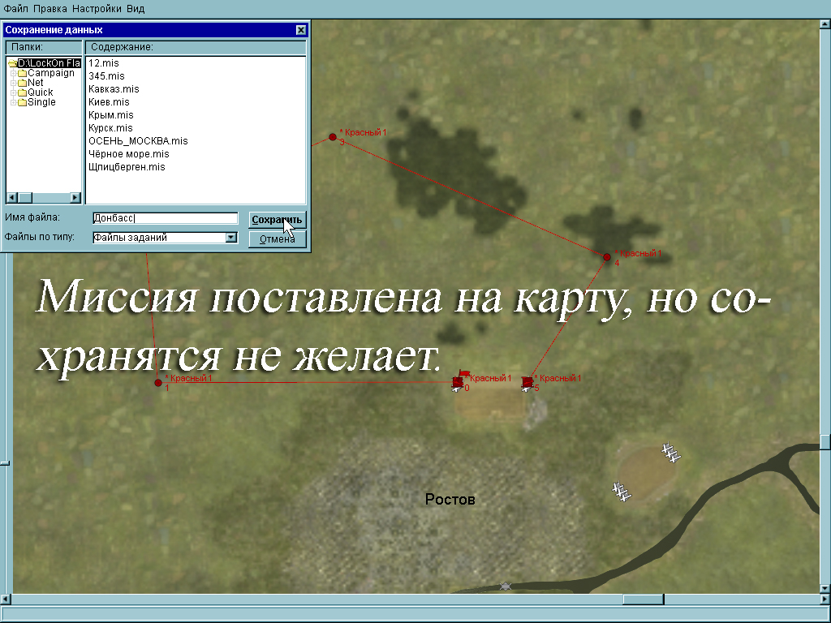Open the Вид menu
Viewport: 831px width, 623px height.
click(x=136, y=8)
